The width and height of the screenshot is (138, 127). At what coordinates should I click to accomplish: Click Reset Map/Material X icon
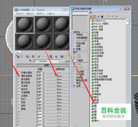click(33, 57)
